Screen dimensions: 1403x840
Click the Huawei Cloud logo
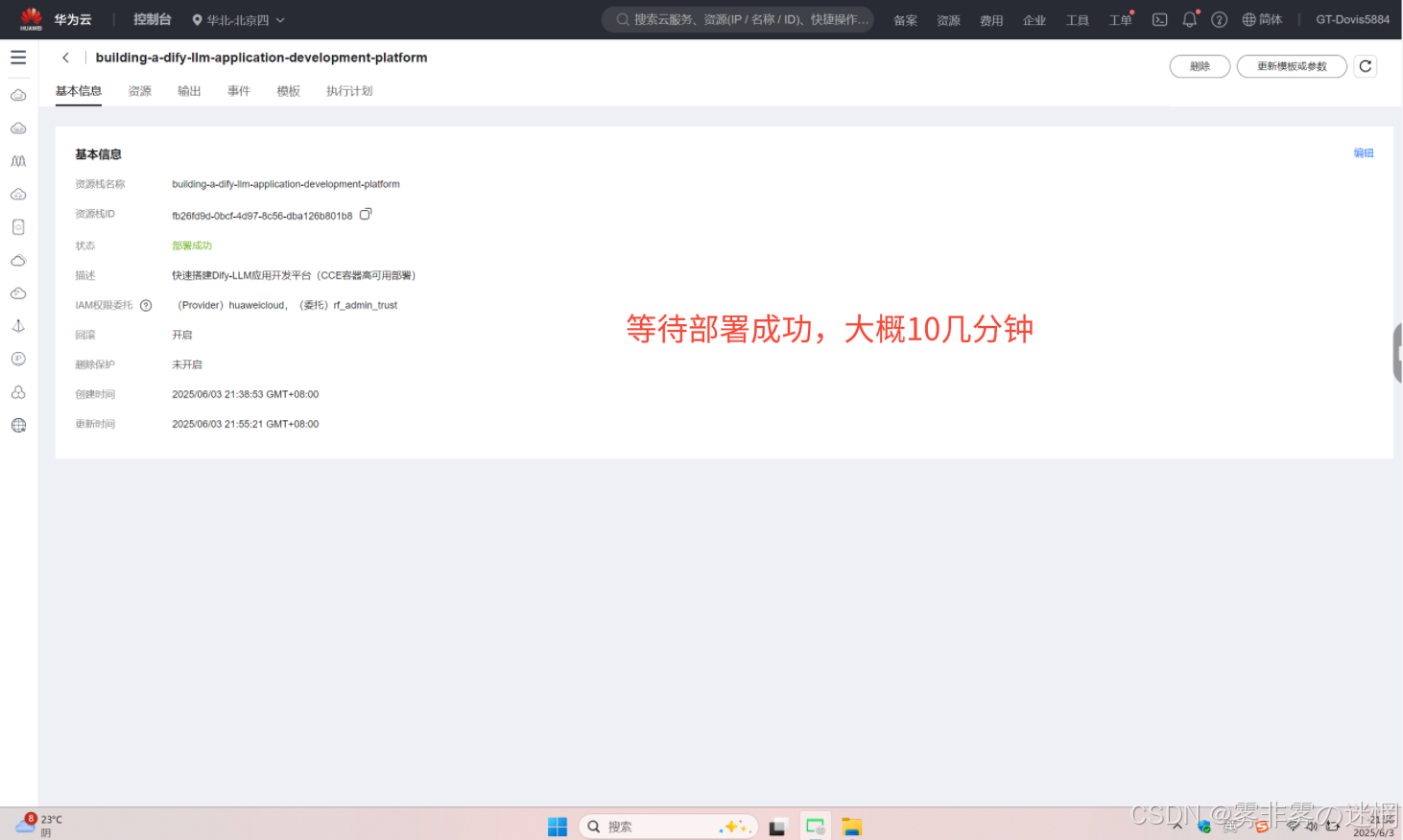point(32,19)
